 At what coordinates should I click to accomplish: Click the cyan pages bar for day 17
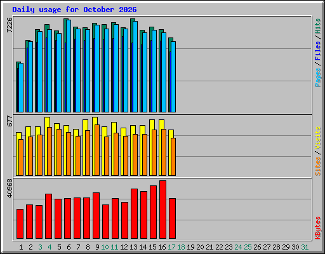point(173,77)
